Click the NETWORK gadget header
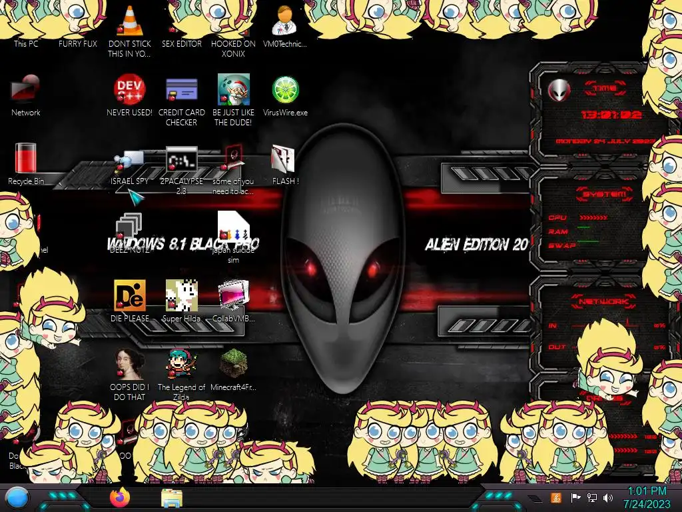The width and height of the screenshot is (682, 512). tap(603, 301)
